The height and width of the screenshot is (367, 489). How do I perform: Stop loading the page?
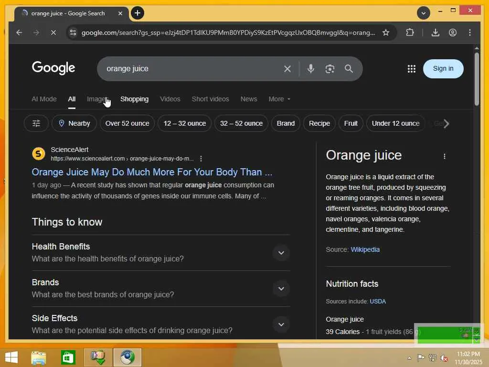[x=53, y=32]
